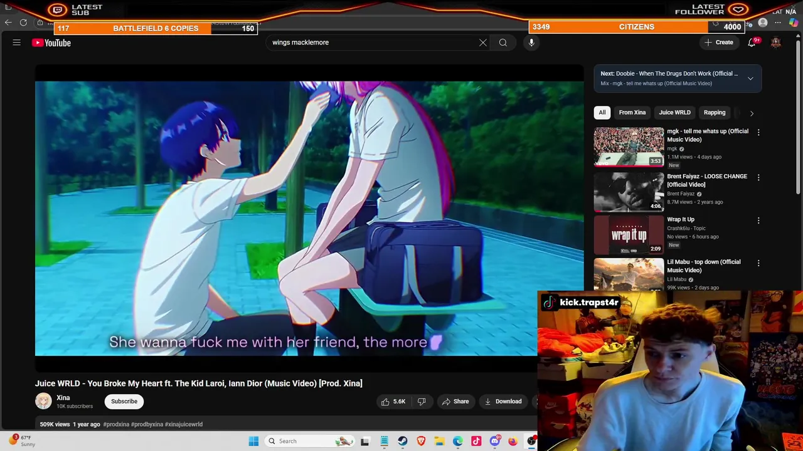This screenshot has height=451, width=803.
Task: Click the Windows taskbar Search box
Action: click(x=311, y=441)
